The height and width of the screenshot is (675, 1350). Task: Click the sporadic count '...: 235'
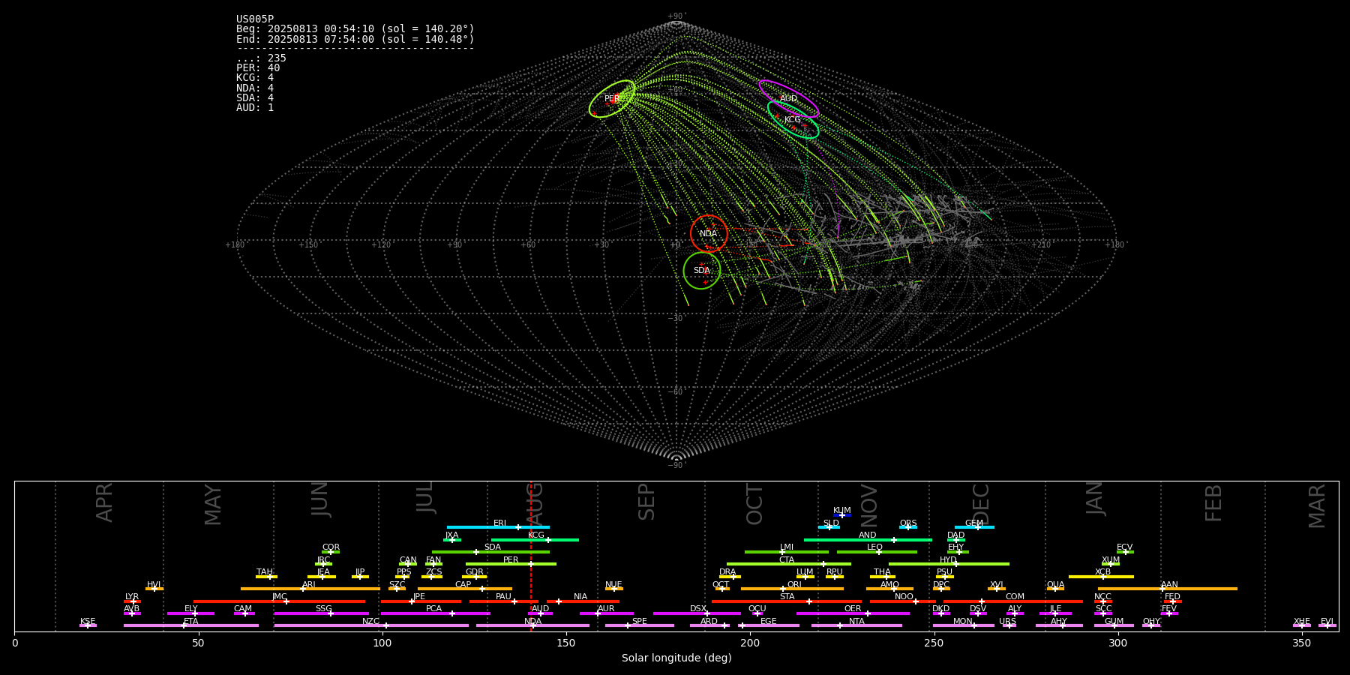pos(261,58)
